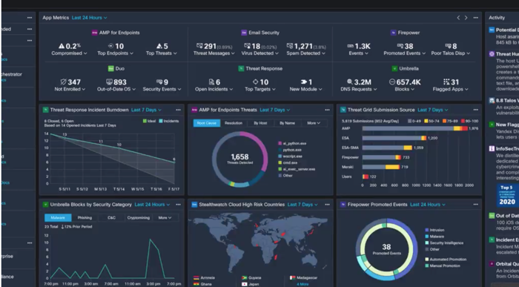The width and height of the screenshot is (519, 287).
Task: Expand the Out-of-Date OS metric dropdown
Action: click(x=116, y=89)
